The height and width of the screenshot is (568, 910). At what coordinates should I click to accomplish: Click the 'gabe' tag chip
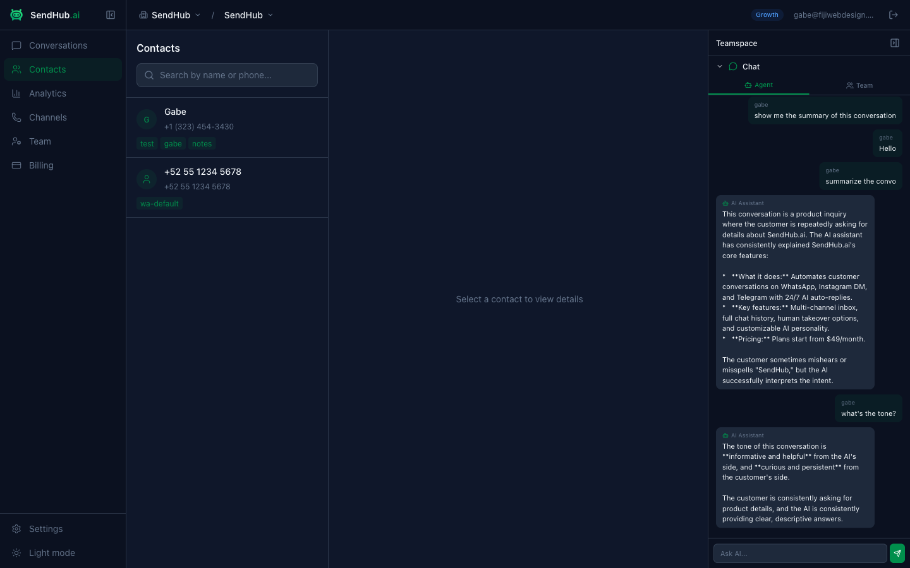tap(173, 144)
